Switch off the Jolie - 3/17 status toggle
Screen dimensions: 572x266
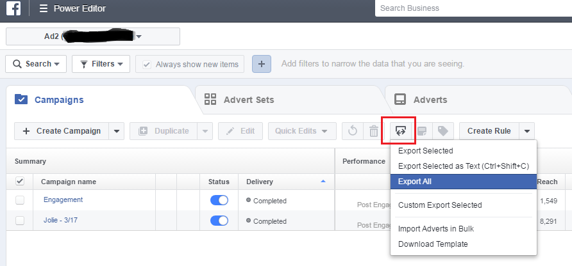pyautogui.click(x=219, y=221)
